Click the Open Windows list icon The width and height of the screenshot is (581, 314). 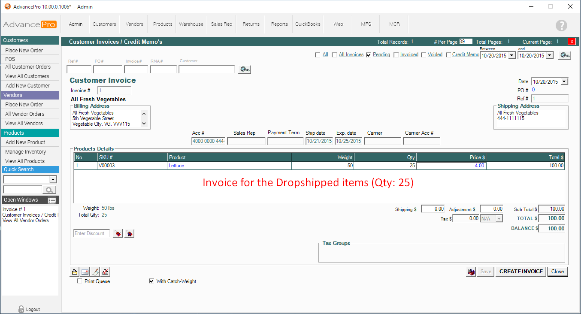click(x=52, y=200)
